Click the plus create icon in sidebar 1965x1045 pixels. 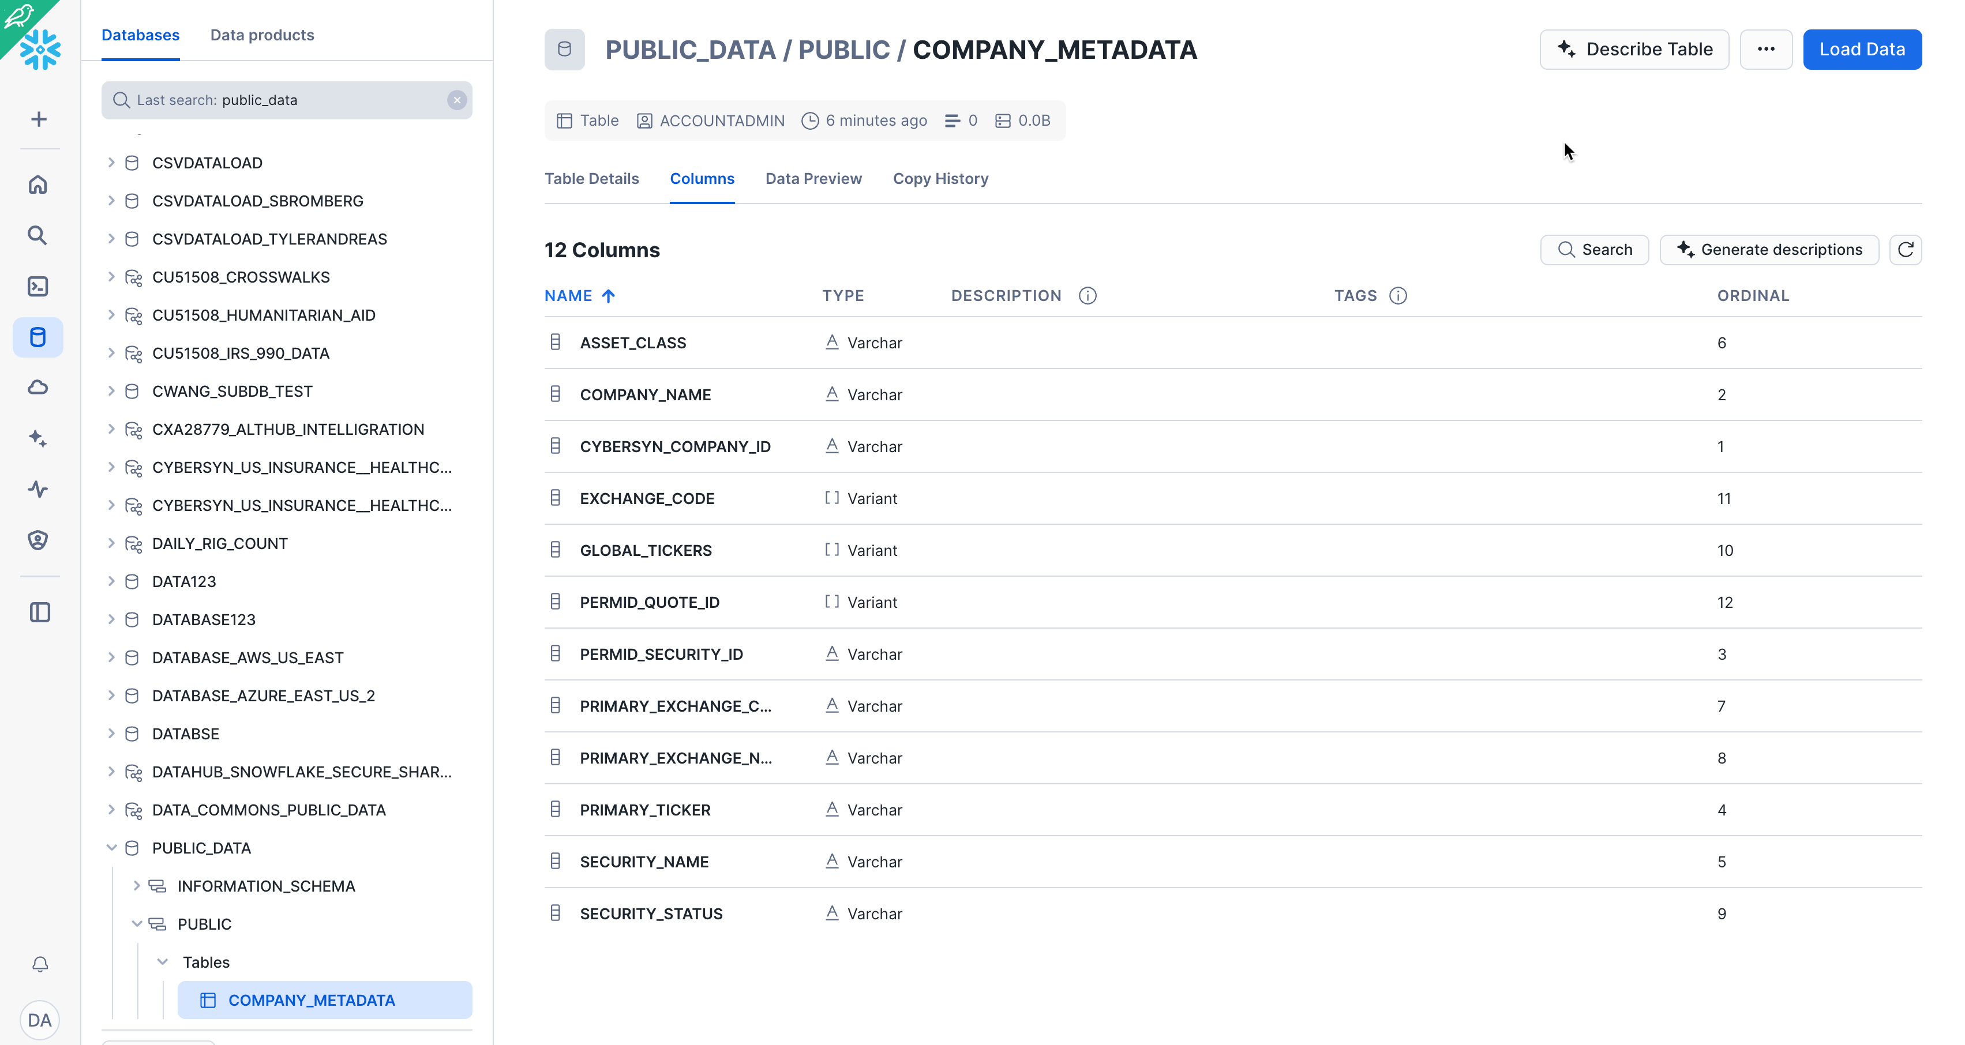click(39, 119)
